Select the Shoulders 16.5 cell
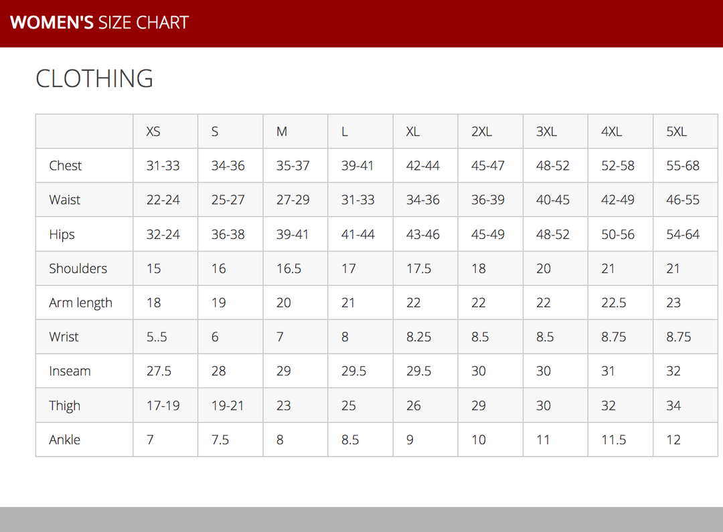 pos(289,269)
